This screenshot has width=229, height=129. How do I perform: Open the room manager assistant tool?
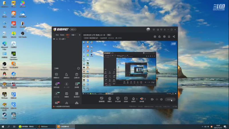point(66,76)
